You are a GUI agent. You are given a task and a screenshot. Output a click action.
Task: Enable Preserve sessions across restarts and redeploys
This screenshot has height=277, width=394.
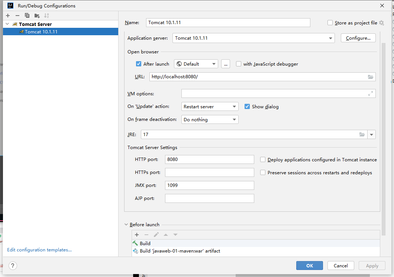tap(262, 172)
